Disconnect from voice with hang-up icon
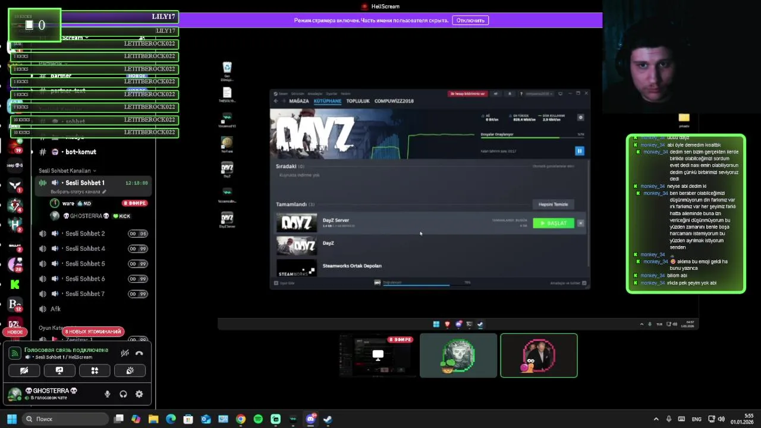Screen dimensions: 761x428 coord(139,353)
